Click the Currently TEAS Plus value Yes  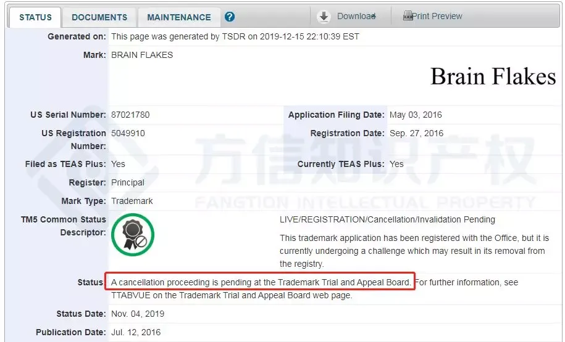(x=396, y=164)
